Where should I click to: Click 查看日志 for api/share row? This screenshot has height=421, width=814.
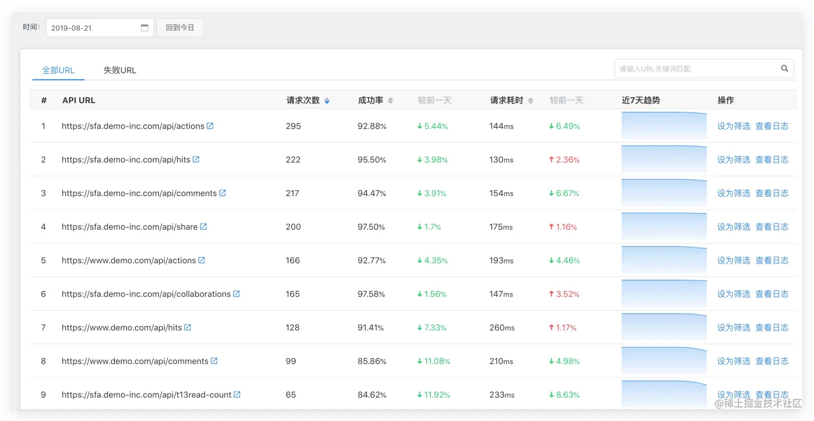point(772,227)
